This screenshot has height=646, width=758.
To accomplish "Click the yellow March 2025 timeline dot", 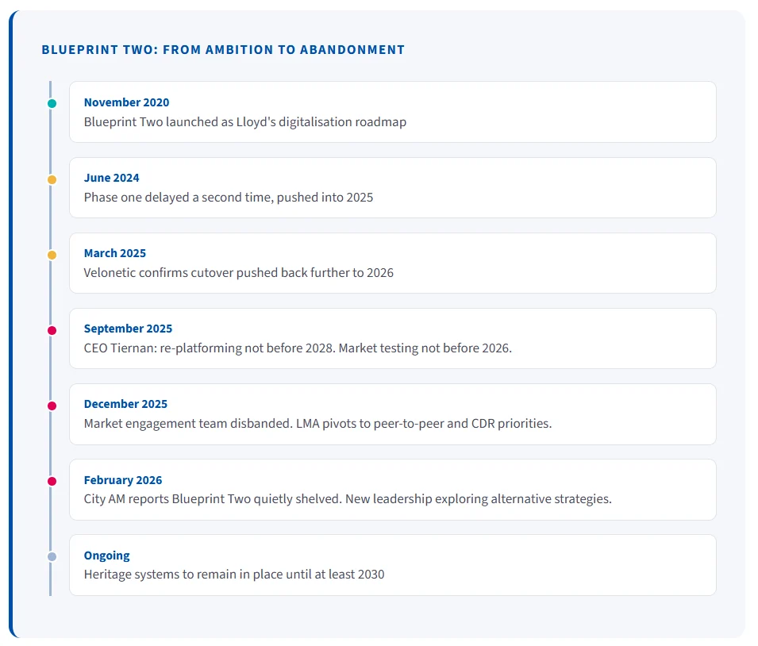I will [52, 256].
